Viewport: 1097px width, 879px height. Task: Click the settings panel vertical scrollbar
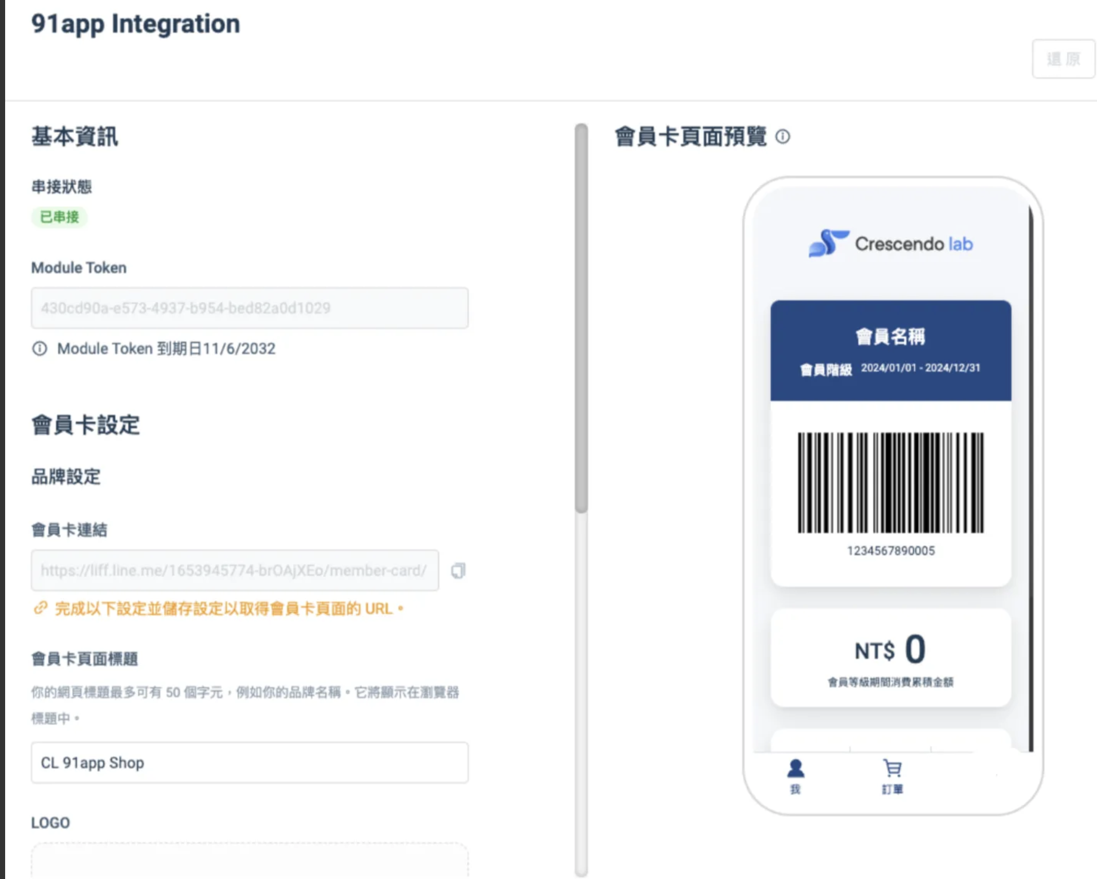pyautogui.click(x=581, y=319)
